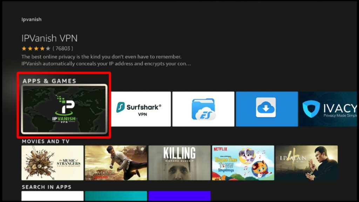Open The Music of Strangers movie

[53, 163]
